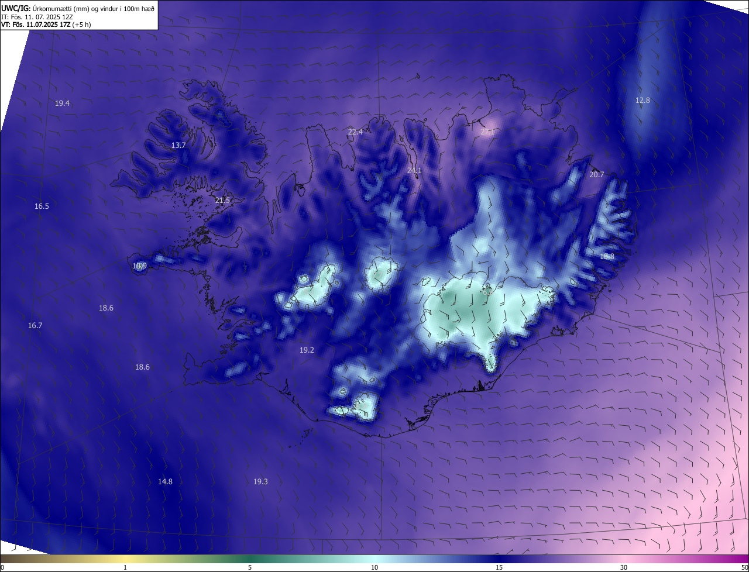
Task: Click the 1 tick label on the color scale
Action: point(125,568)
